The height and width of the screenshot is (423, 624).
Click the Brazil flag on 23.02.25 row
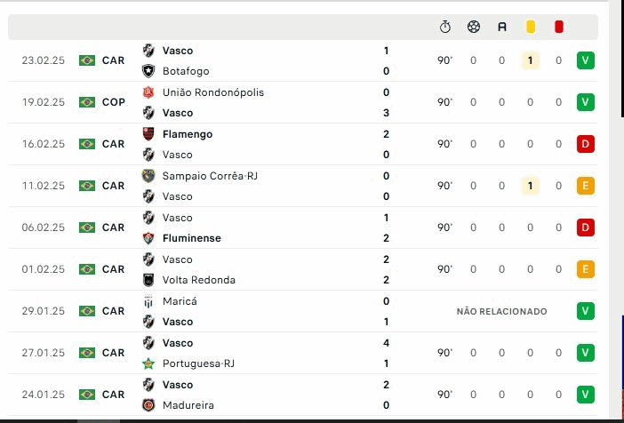pos(87,60)
